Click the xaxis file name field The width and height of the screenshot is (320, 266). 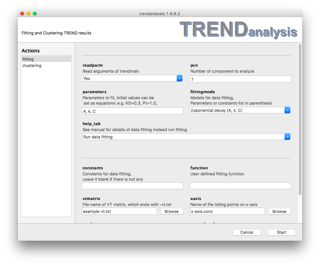(227, 211)
